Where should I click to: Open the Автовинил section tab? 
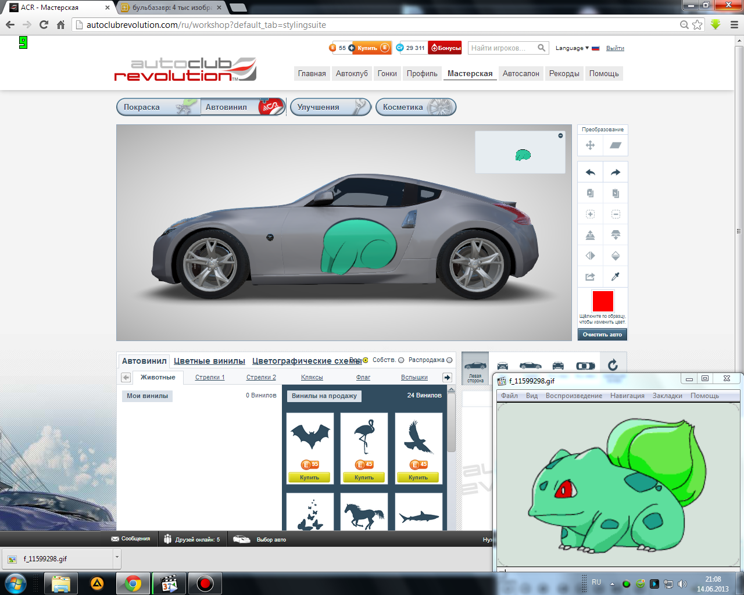243,107
